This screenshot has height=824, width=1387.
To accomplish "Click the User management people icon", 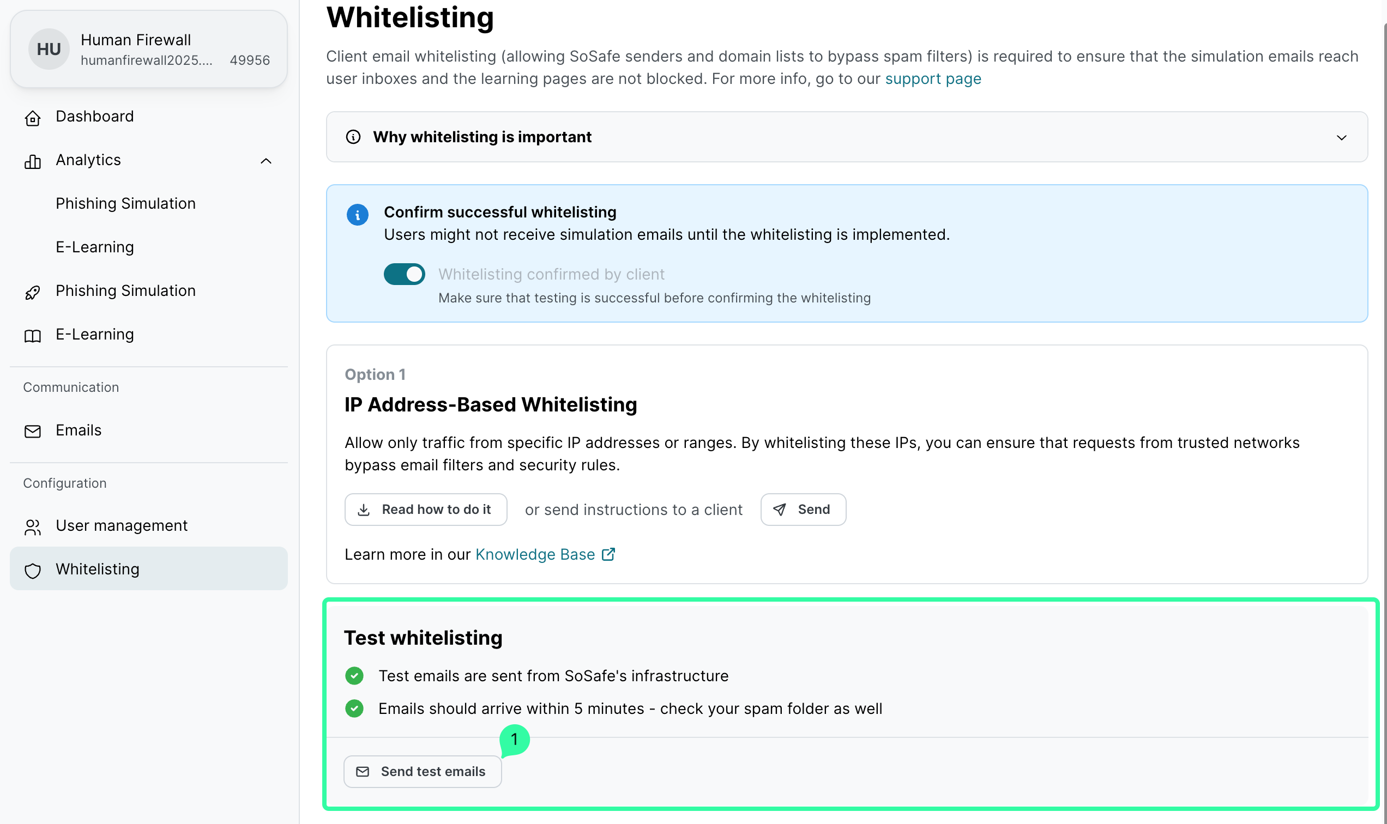I will pos(33,527).
